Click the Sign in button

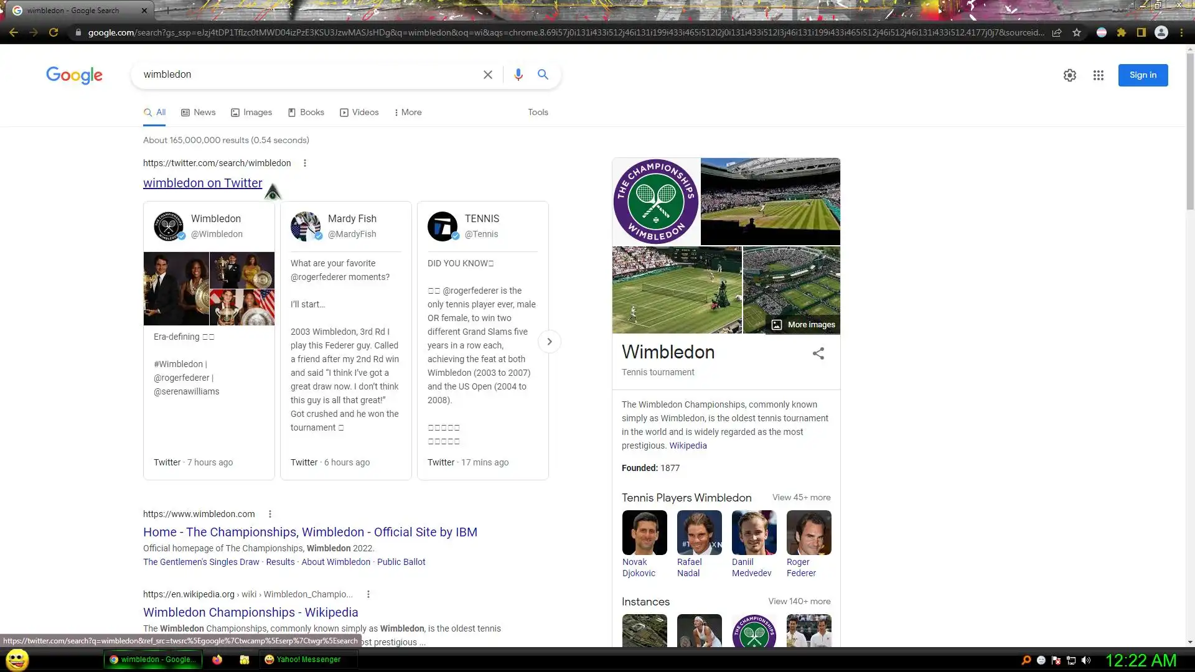[1143, 75]
